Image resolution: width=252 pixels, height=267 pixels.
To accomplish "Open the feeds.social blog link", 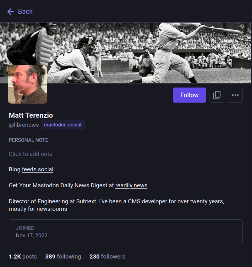I will pyautogui.click(x=38, y=169).
